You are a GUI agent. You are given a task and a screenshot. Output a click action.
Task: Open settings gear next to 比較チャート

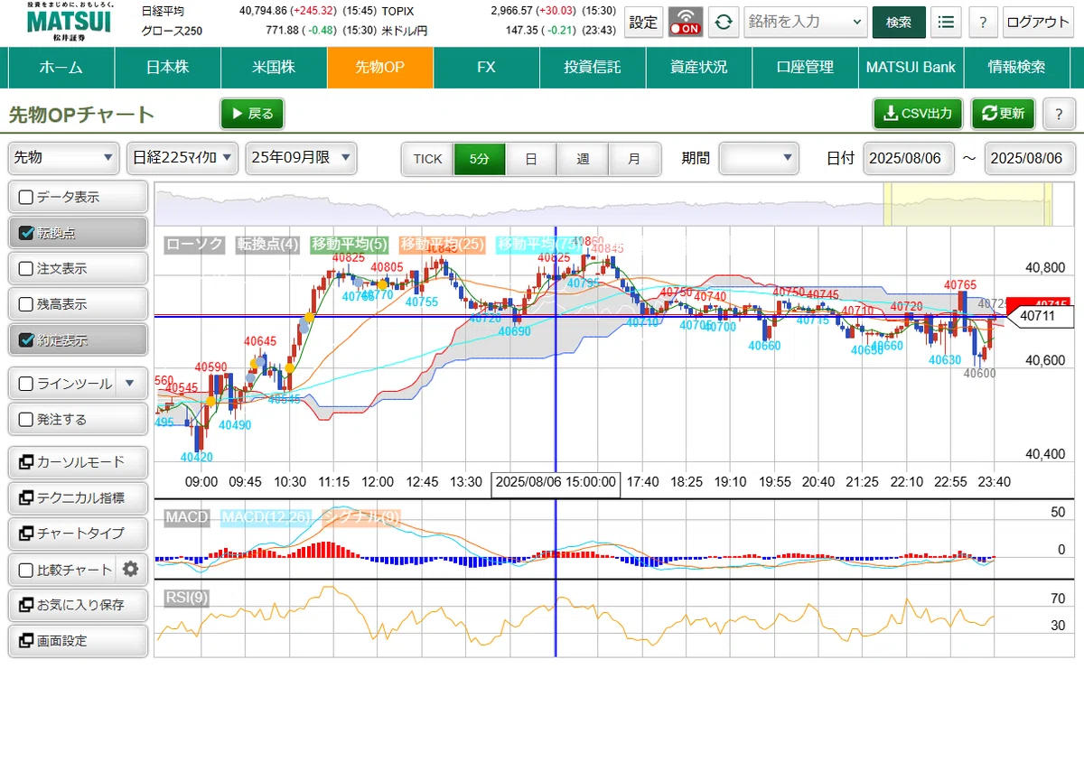[130, 570]
